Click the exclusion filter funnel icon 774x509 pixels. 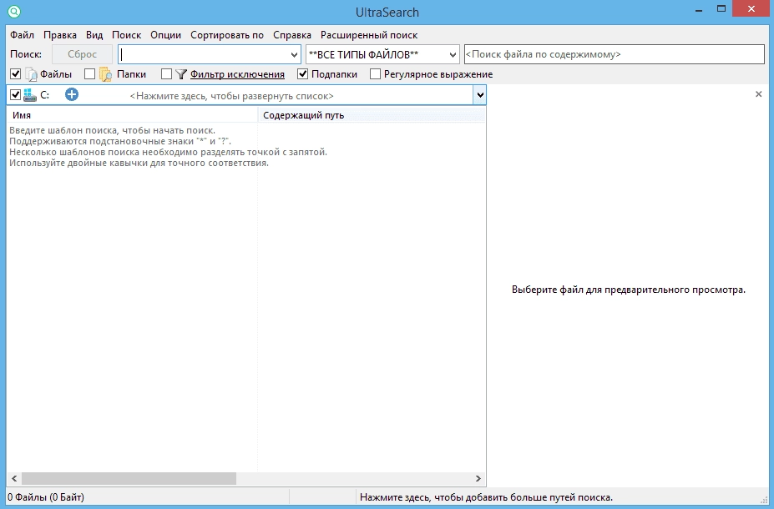(181, 74)
